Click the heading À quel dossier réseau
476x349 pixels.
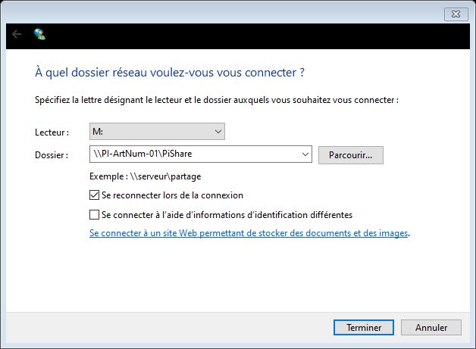[170, 73]
